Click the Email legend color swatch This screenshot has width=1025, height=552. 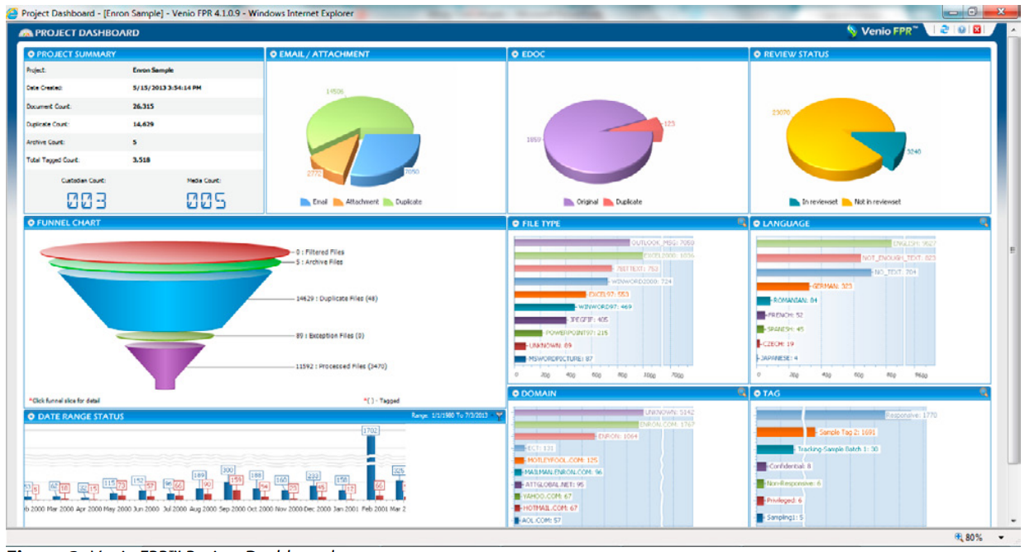(x=304, y=202)
